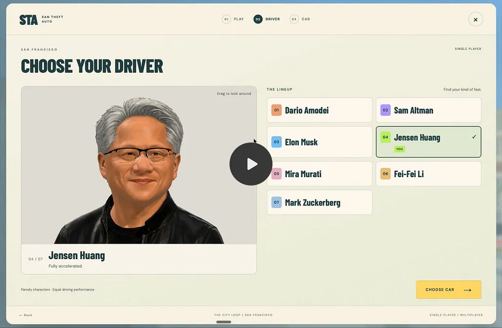
Task: Click the 'The Lineup' section label
Action: click(x=279, y=90)
